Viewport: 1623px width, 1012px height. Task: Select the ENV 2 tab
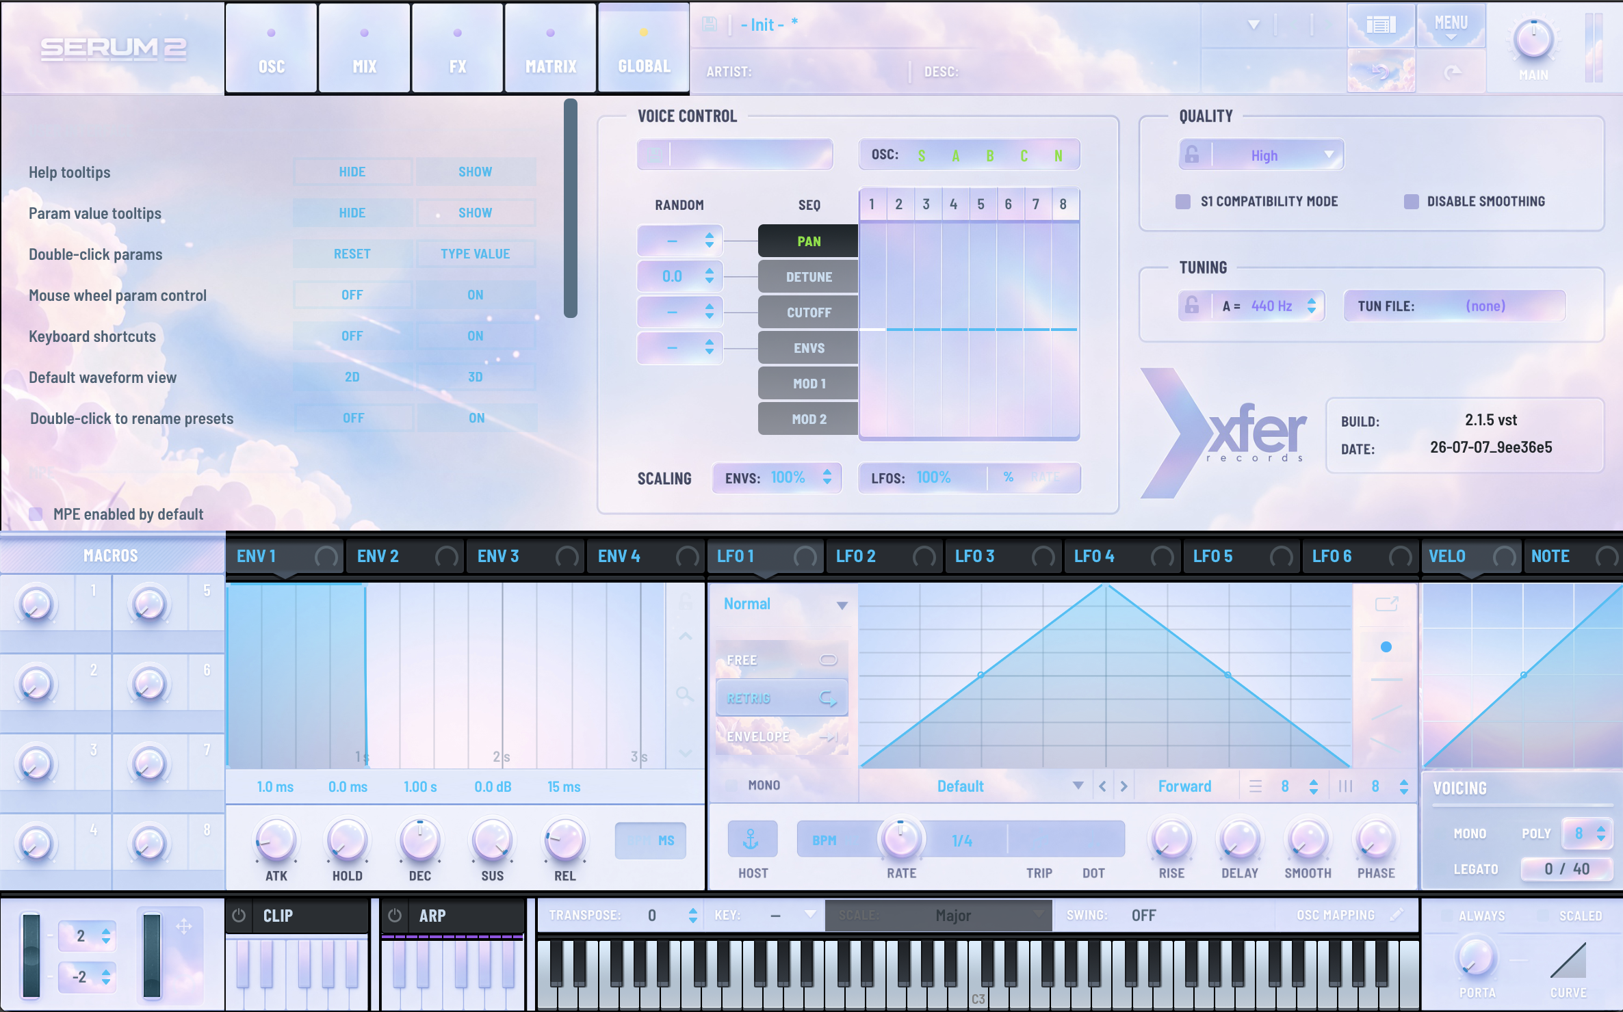pos(405,556)
